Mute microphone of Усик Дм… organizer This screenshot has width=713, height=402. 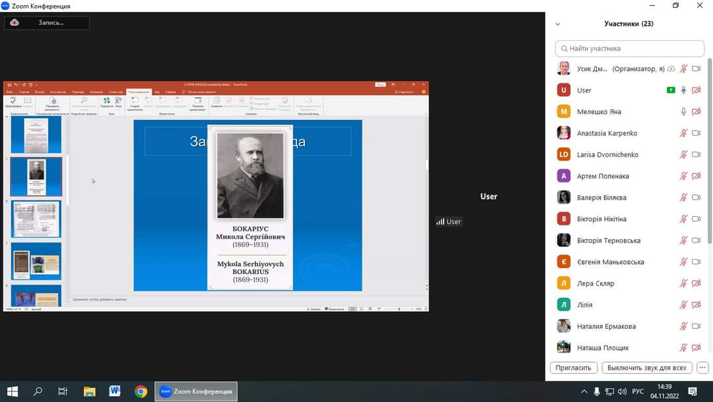(684, 69)
